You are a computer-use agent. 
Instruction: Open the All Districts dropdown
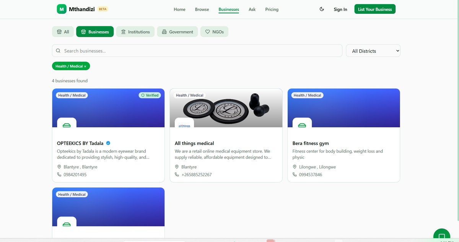(x=373, y=51)
